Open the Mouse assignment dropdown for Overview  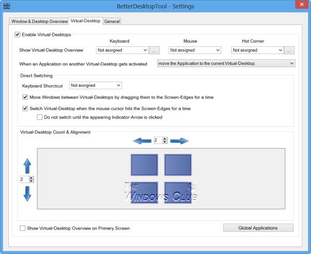pos(195,50)
